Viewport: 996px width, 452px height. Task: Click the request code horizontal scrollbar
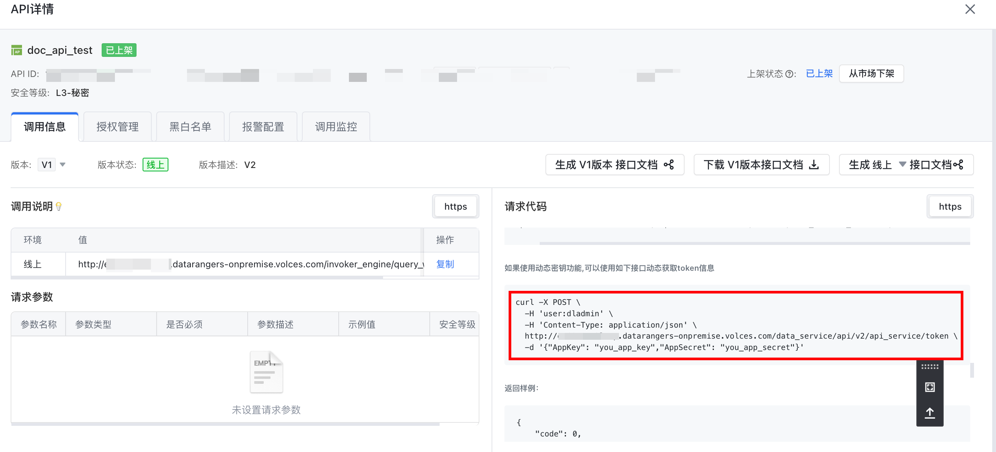click(x=754, y=243)
